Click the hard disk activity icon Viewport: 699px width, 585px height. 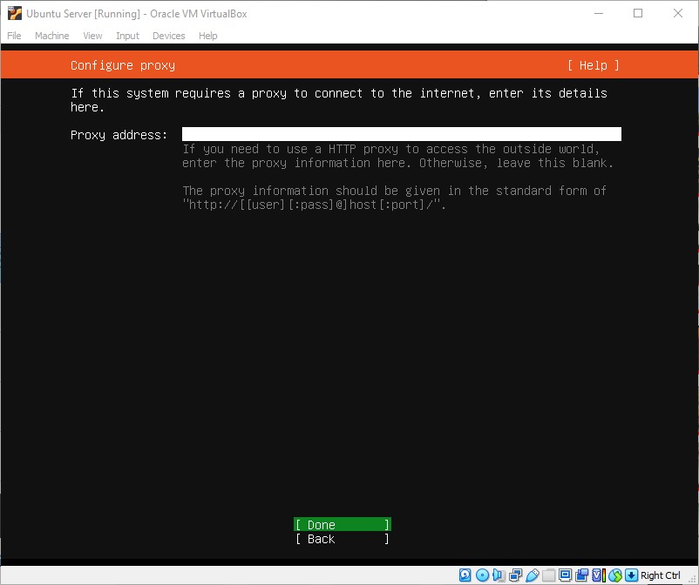click(465, 575)
